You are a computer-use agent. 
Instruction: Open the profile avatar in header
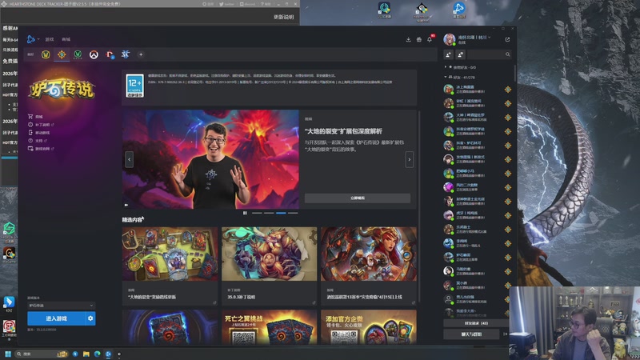pos(450,39)
